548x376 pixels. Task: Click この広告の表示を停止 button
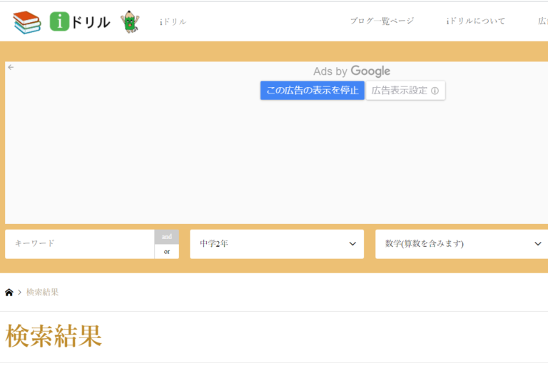(x=312, y=91)
